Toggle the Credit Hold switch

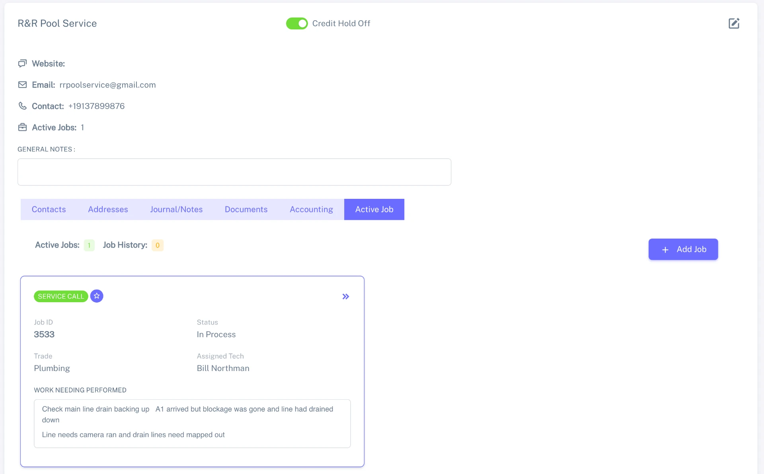point(297,23)
